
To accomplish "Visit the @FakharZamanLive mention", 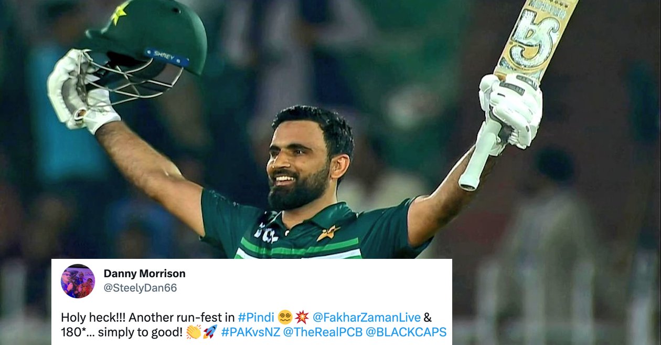I will tap(367, 317).
